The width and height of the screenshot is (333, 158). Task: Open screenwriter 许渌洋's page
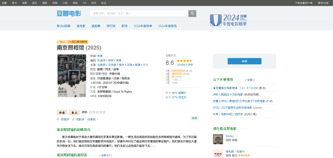tap(101, 60)
